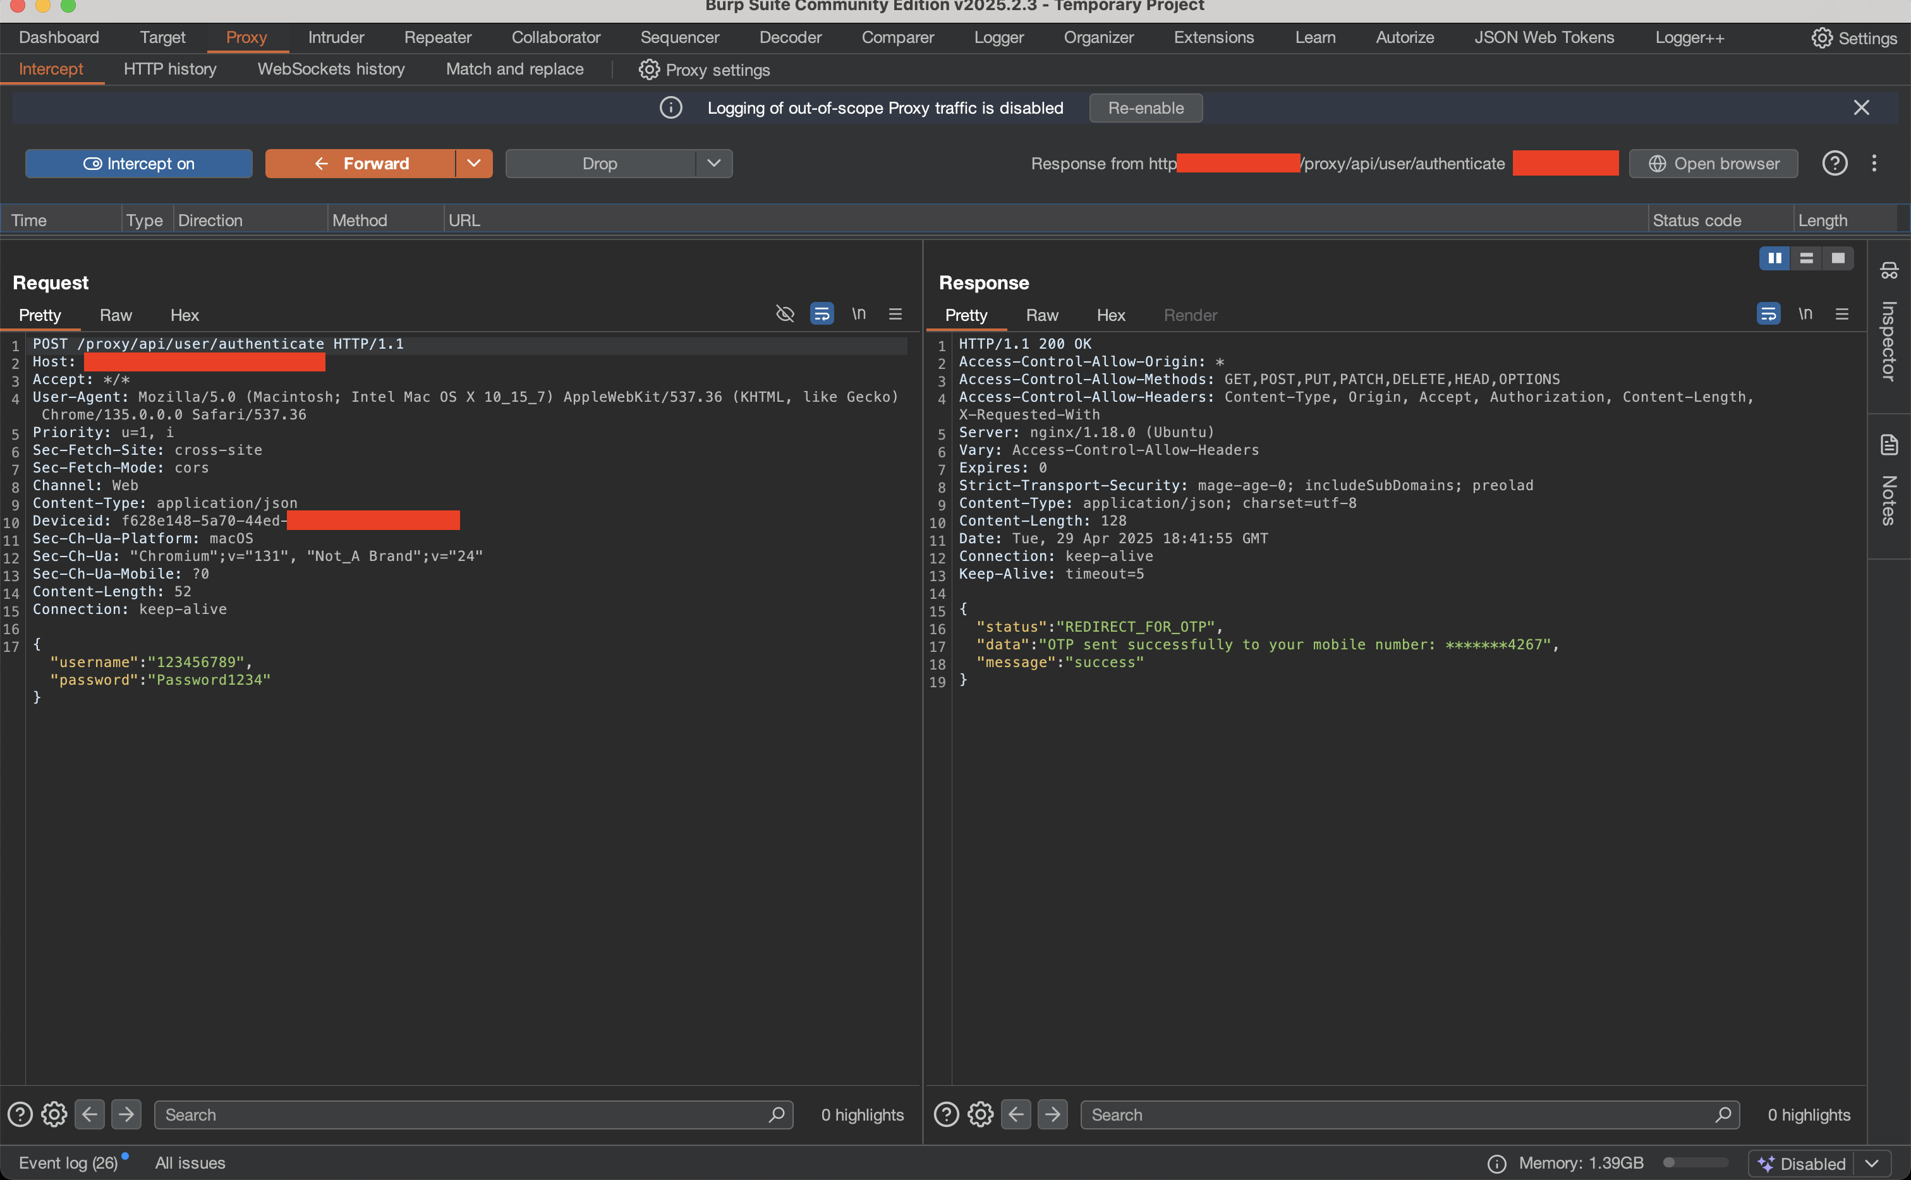Toggle newline \n display in Response panel
Image resolution: width=1911 pixels, height=1180 pixels.
coord(1805,314)
